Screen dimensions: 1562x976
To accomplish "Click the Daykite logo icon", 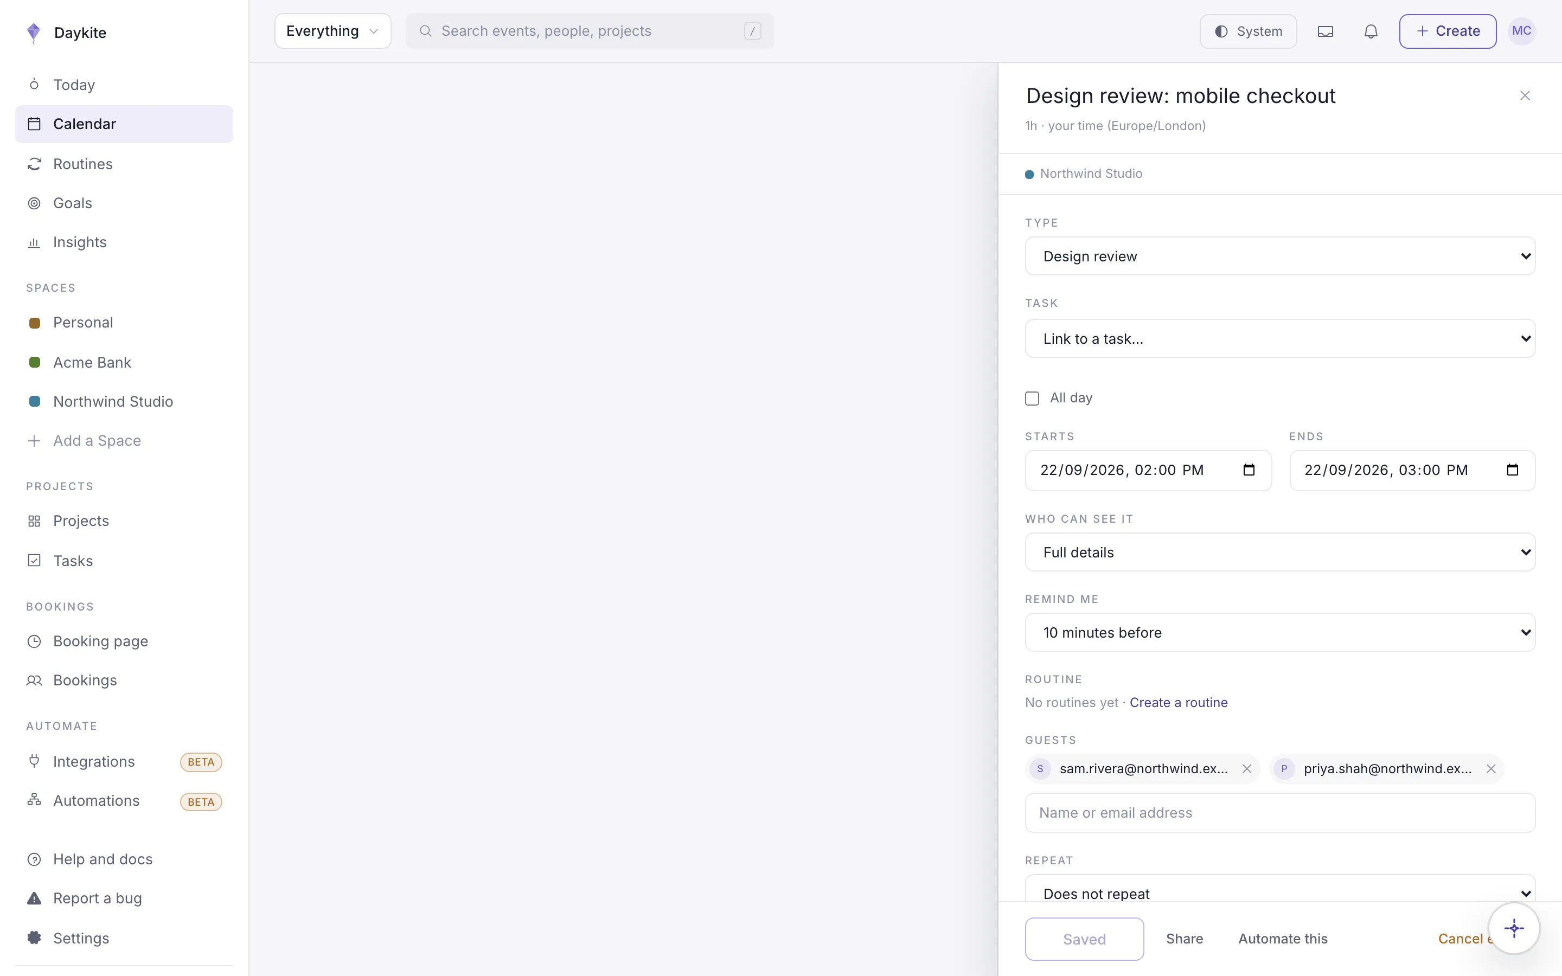I will [x=34, y=33].
